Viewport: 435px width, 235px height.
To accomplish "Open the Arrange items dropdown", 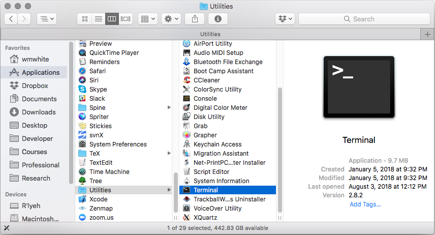I will click(148, 19).
